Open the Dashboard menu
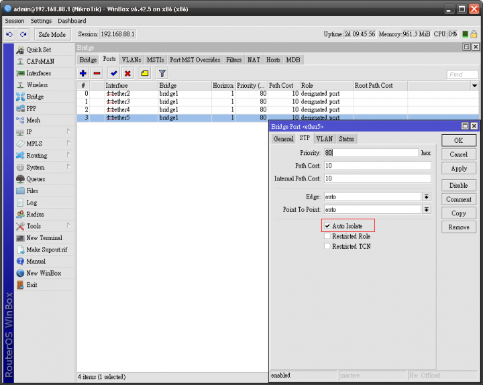 click(72, 21)
